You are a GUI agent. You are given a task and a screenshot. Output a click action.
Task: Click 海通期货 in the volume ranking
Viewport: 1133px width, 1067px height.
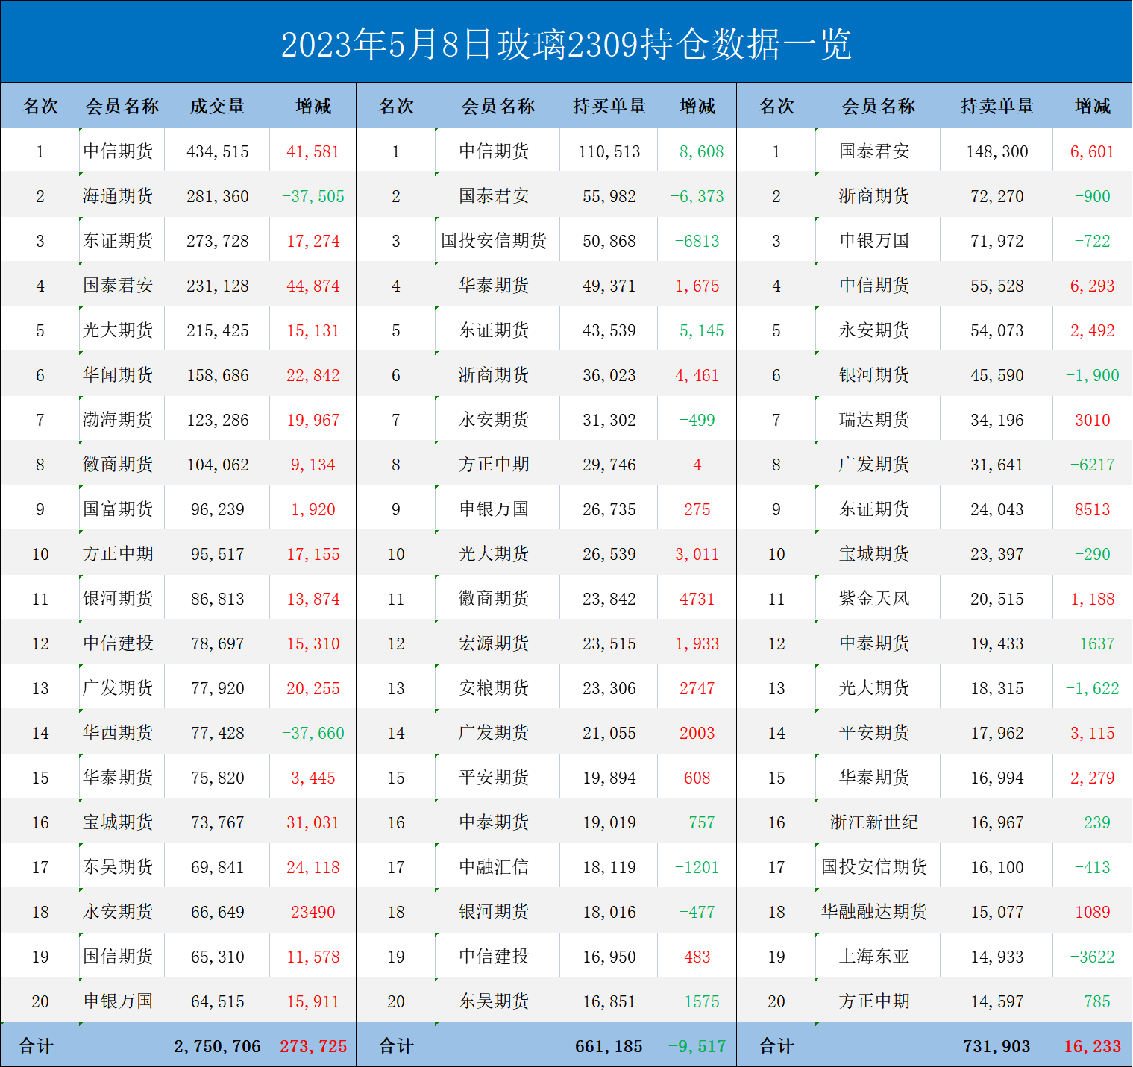tap(118, 196)
